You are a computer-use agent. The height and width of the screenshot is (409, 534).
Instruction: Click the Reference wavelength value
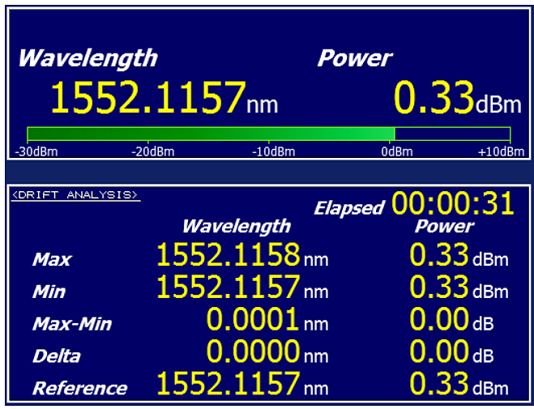(228, 384)
